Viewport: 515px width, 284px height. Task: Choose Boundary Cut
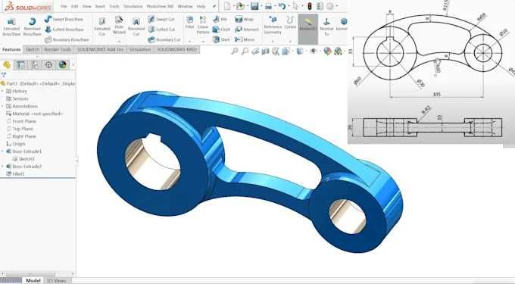[x=164, y=39]
